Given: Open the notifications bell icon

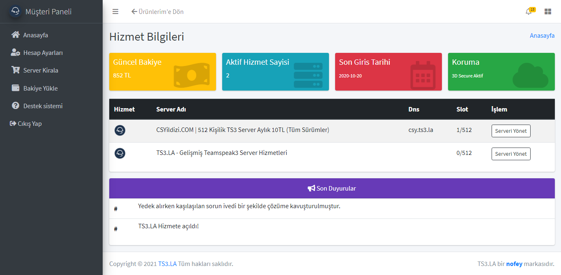Looking at the screenshot, I should (x=529, y=11).
